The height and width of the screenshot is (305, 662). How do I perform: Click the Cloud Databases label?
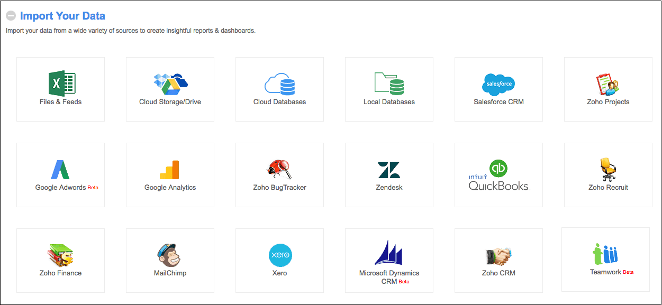coord(279,101)
